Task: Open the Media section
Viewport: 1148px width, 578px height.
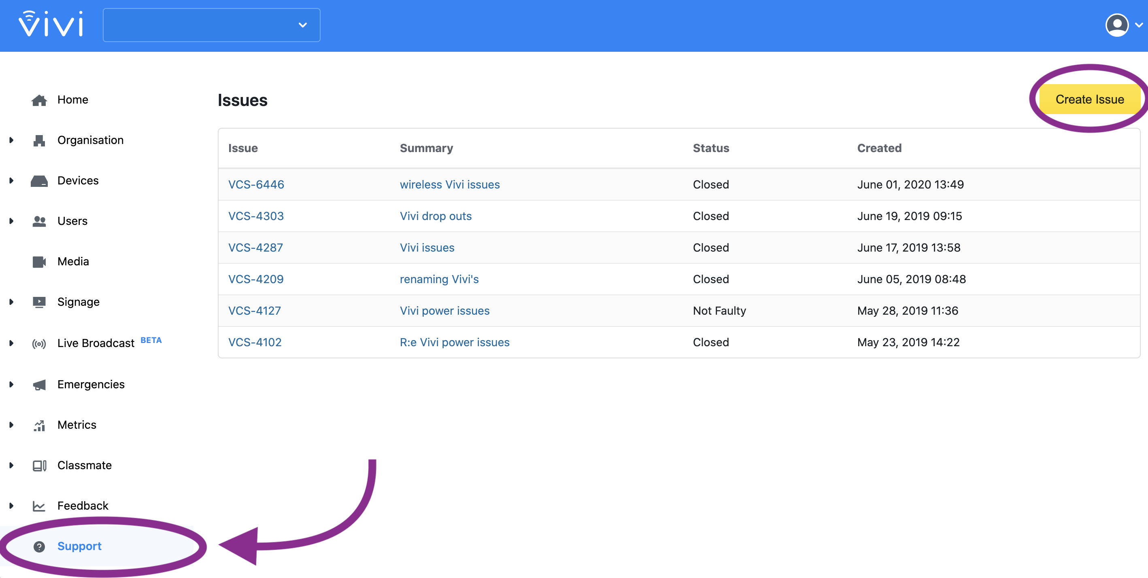Action: (73, 261)
